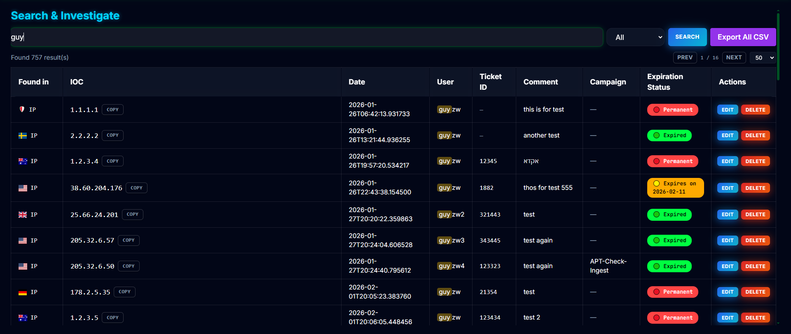Viewport: 791px width, 334px height.
Task: Copy the 38.60.204.176 IOC value
Action: [x=136, y=188]
